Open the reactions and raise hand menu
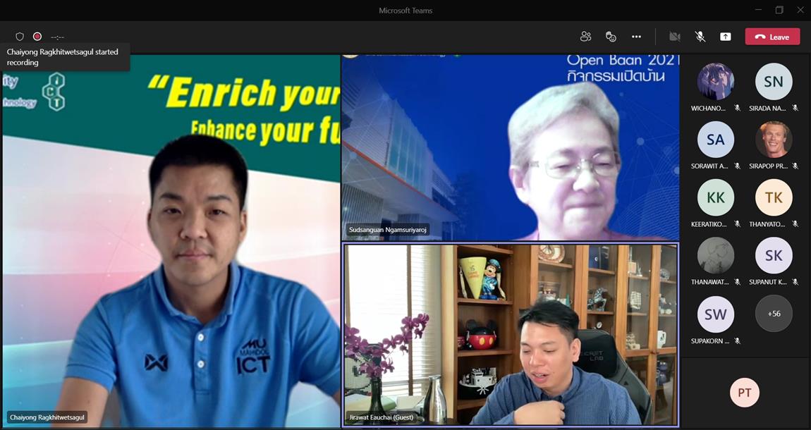This screenshot has width=811, height=430. pyautogui.click(x=611, y=37)
